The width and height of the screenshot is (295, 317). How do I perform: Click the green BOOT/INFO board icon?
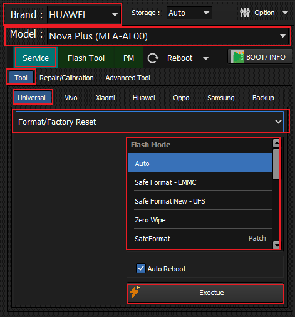(238, 57)
